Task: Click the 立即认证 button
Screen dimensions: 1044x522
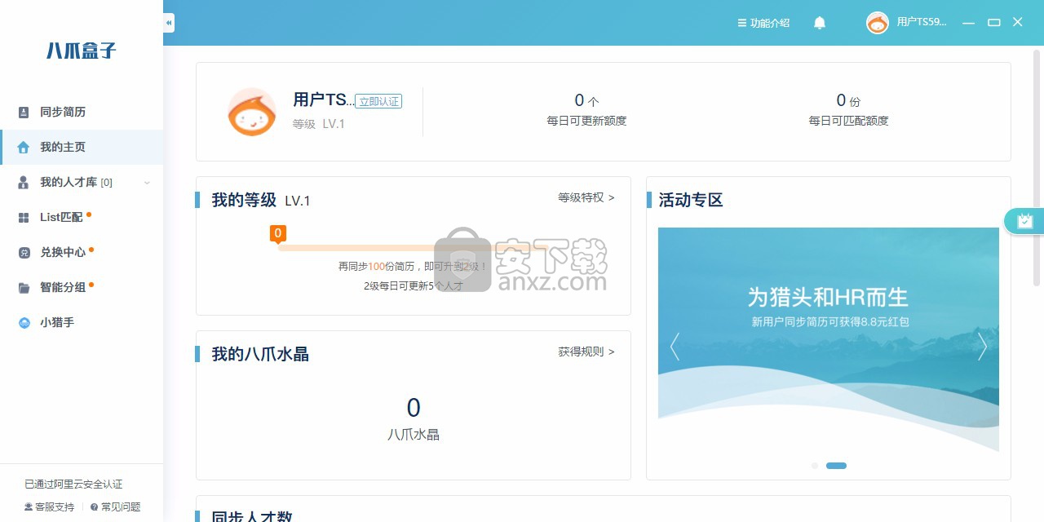Action: [378, 101]
